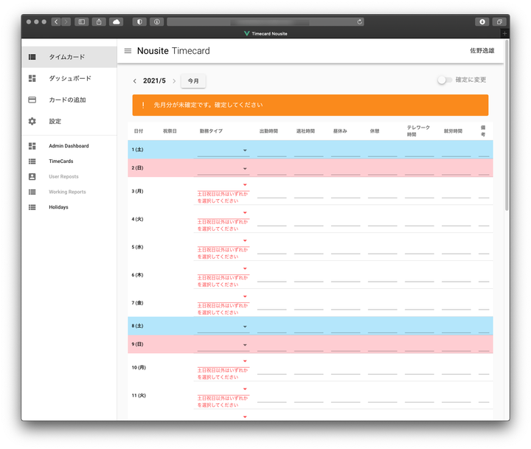Toggle the 確定に変更 switch
531x449 pixels.
[445, 80]
